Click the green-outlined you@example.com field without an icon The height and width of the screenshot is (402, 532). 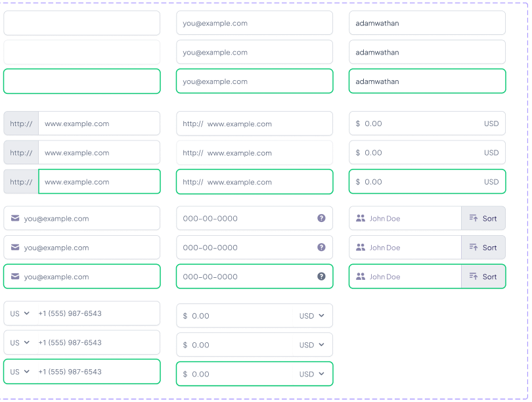254,81
